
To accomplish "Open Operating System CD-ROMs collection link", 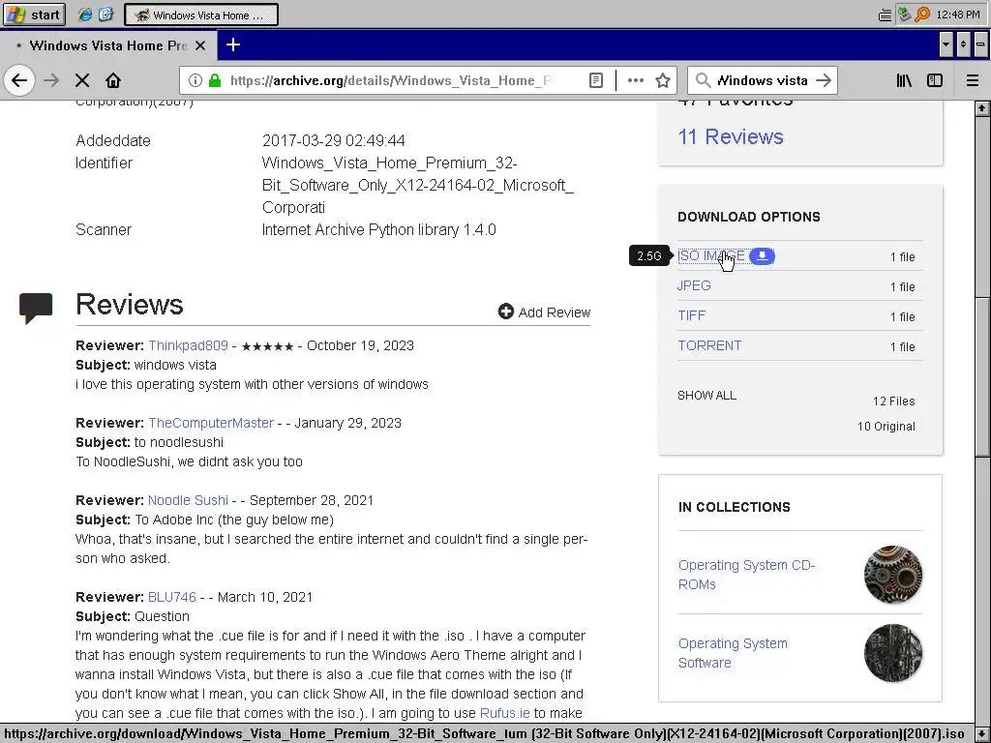I will point(746,575).
